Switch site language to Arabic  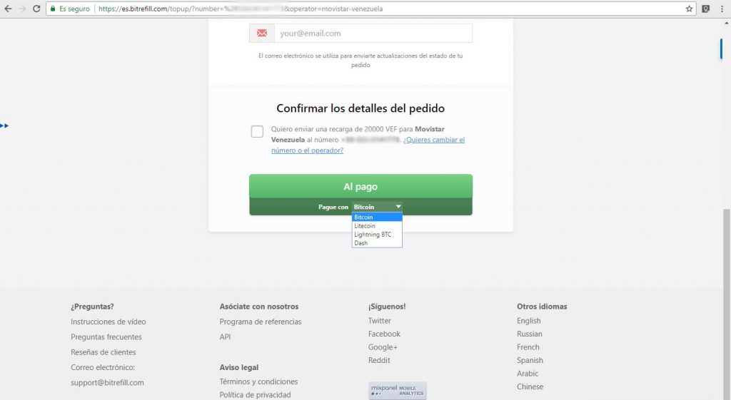(528, 374)
